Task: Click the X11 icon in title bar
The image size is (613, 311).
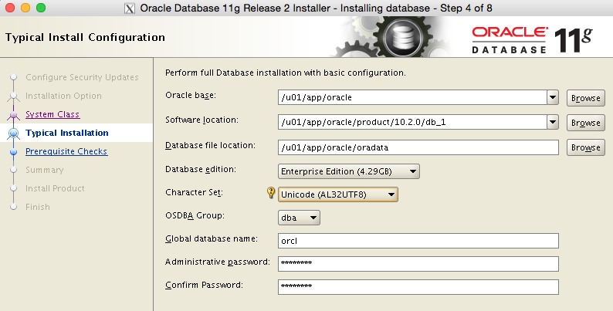Action: point(130,8)
